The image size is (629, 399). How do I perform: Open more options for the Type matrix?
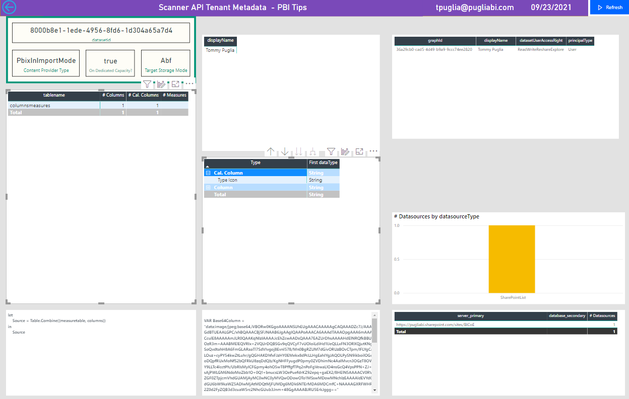373,151
